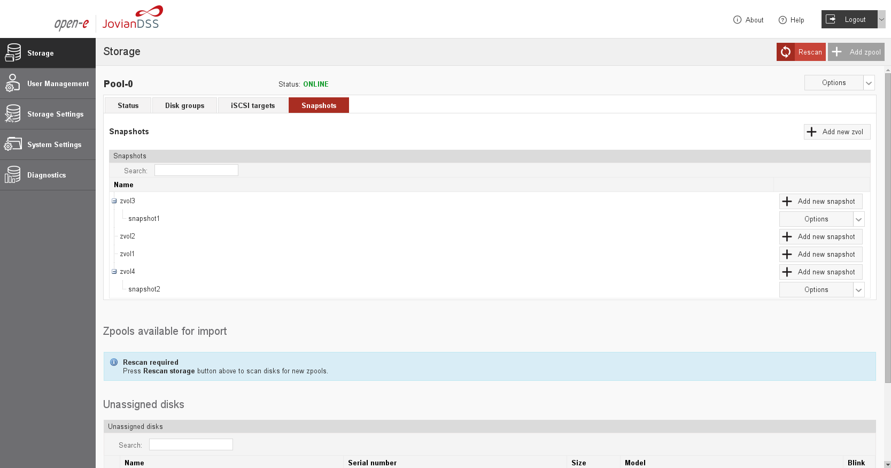This screenshot has height=468, width=891.
Task: Open the Storage Settings sidebar icon
Action: pyautogui.click(x=13, y=114)
